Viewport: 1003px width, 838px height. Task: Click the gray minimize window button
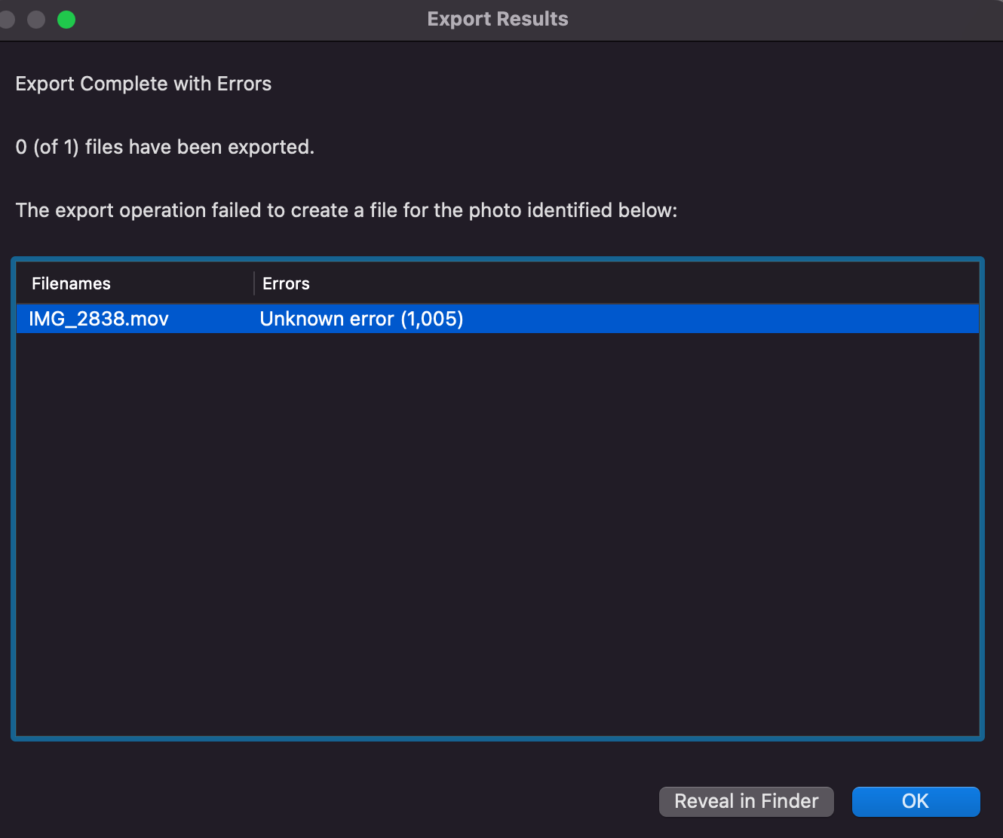click(x=36, y=20)
